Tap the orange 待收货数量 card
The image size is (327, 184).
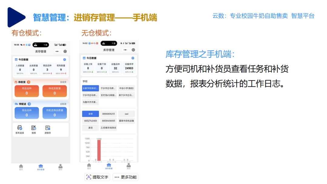(54, 91)
